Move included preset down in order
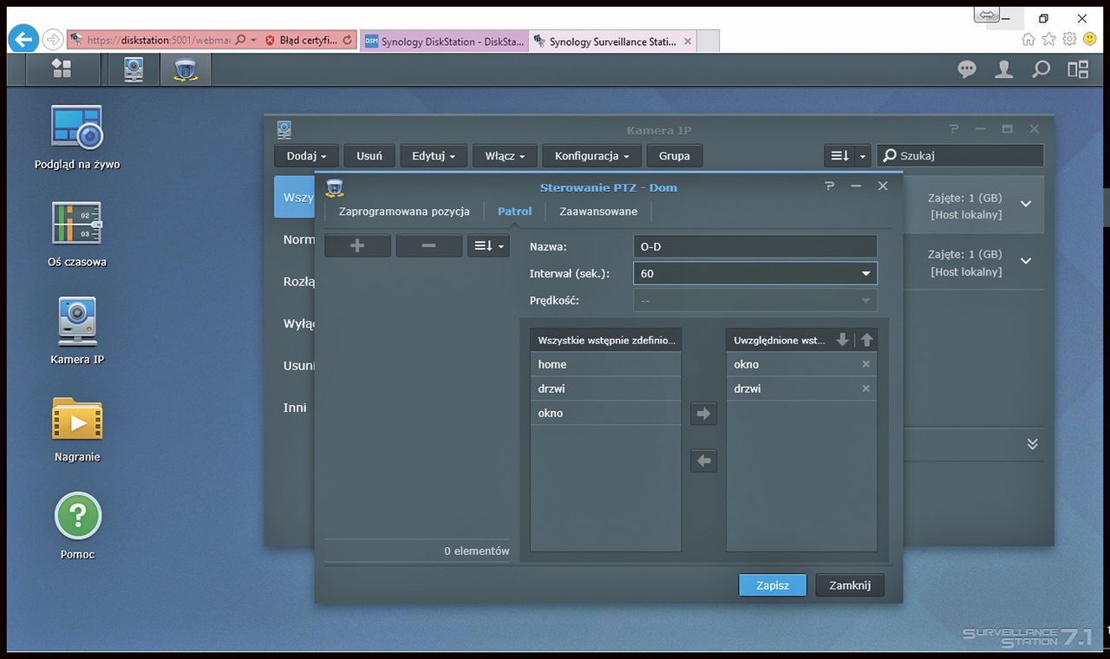1110x659 pixels. coord(842,340)
